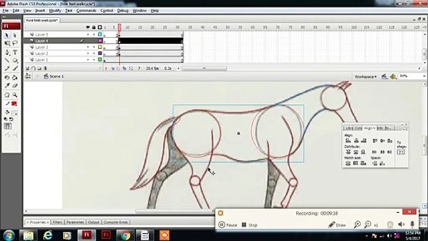The image size is (428, 241).
Task: Toggle visibility dot of Layer 5
Action: [88, 34]
